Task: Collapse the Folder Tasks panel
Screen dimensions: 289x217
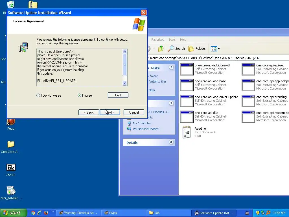Action: pyautogui.click(x=171, y=68)
